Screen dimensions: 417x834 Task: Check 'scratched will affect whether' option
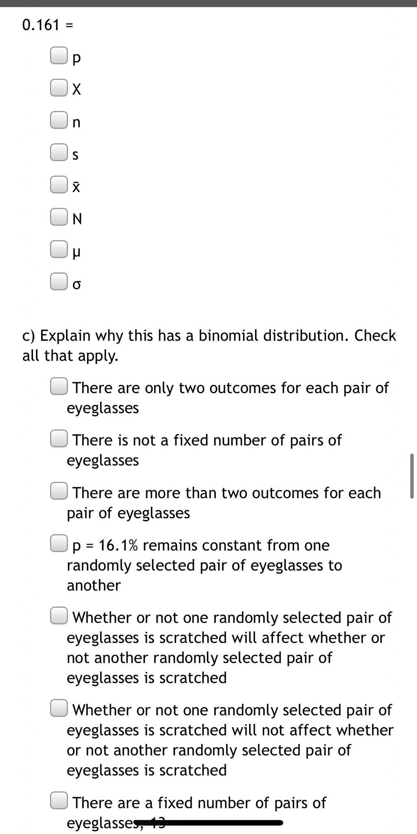tap(59, 615)
